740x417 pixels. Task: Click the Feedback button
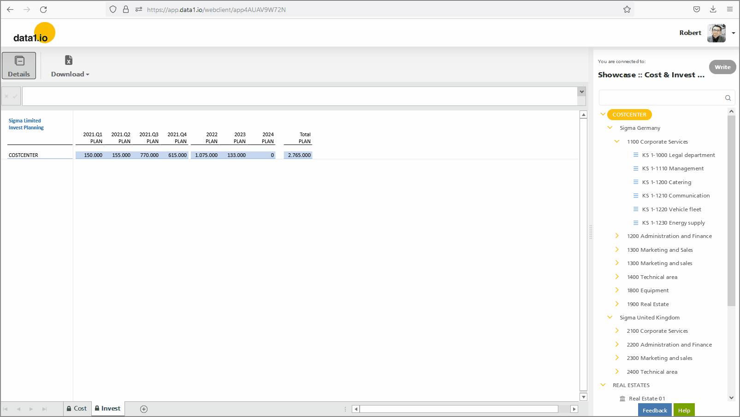coord(655,410)
